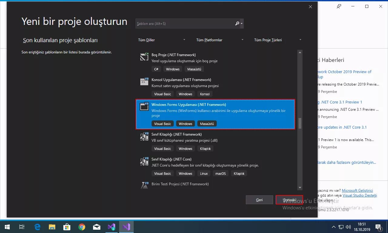Open the Tüm Platformlar dropdown

click(220, 40)
